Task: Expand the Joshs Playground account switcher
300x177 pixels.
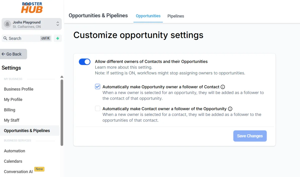Action: click(x=58, y=24)
